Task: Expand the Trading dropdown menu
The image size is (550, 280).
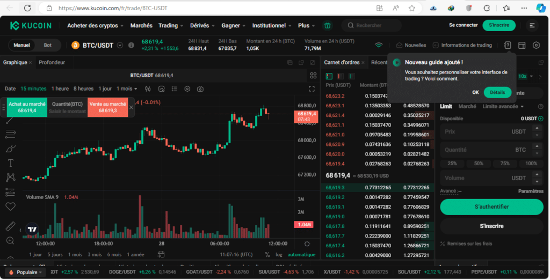Action: pyautogui.click(x=171, y=26)
